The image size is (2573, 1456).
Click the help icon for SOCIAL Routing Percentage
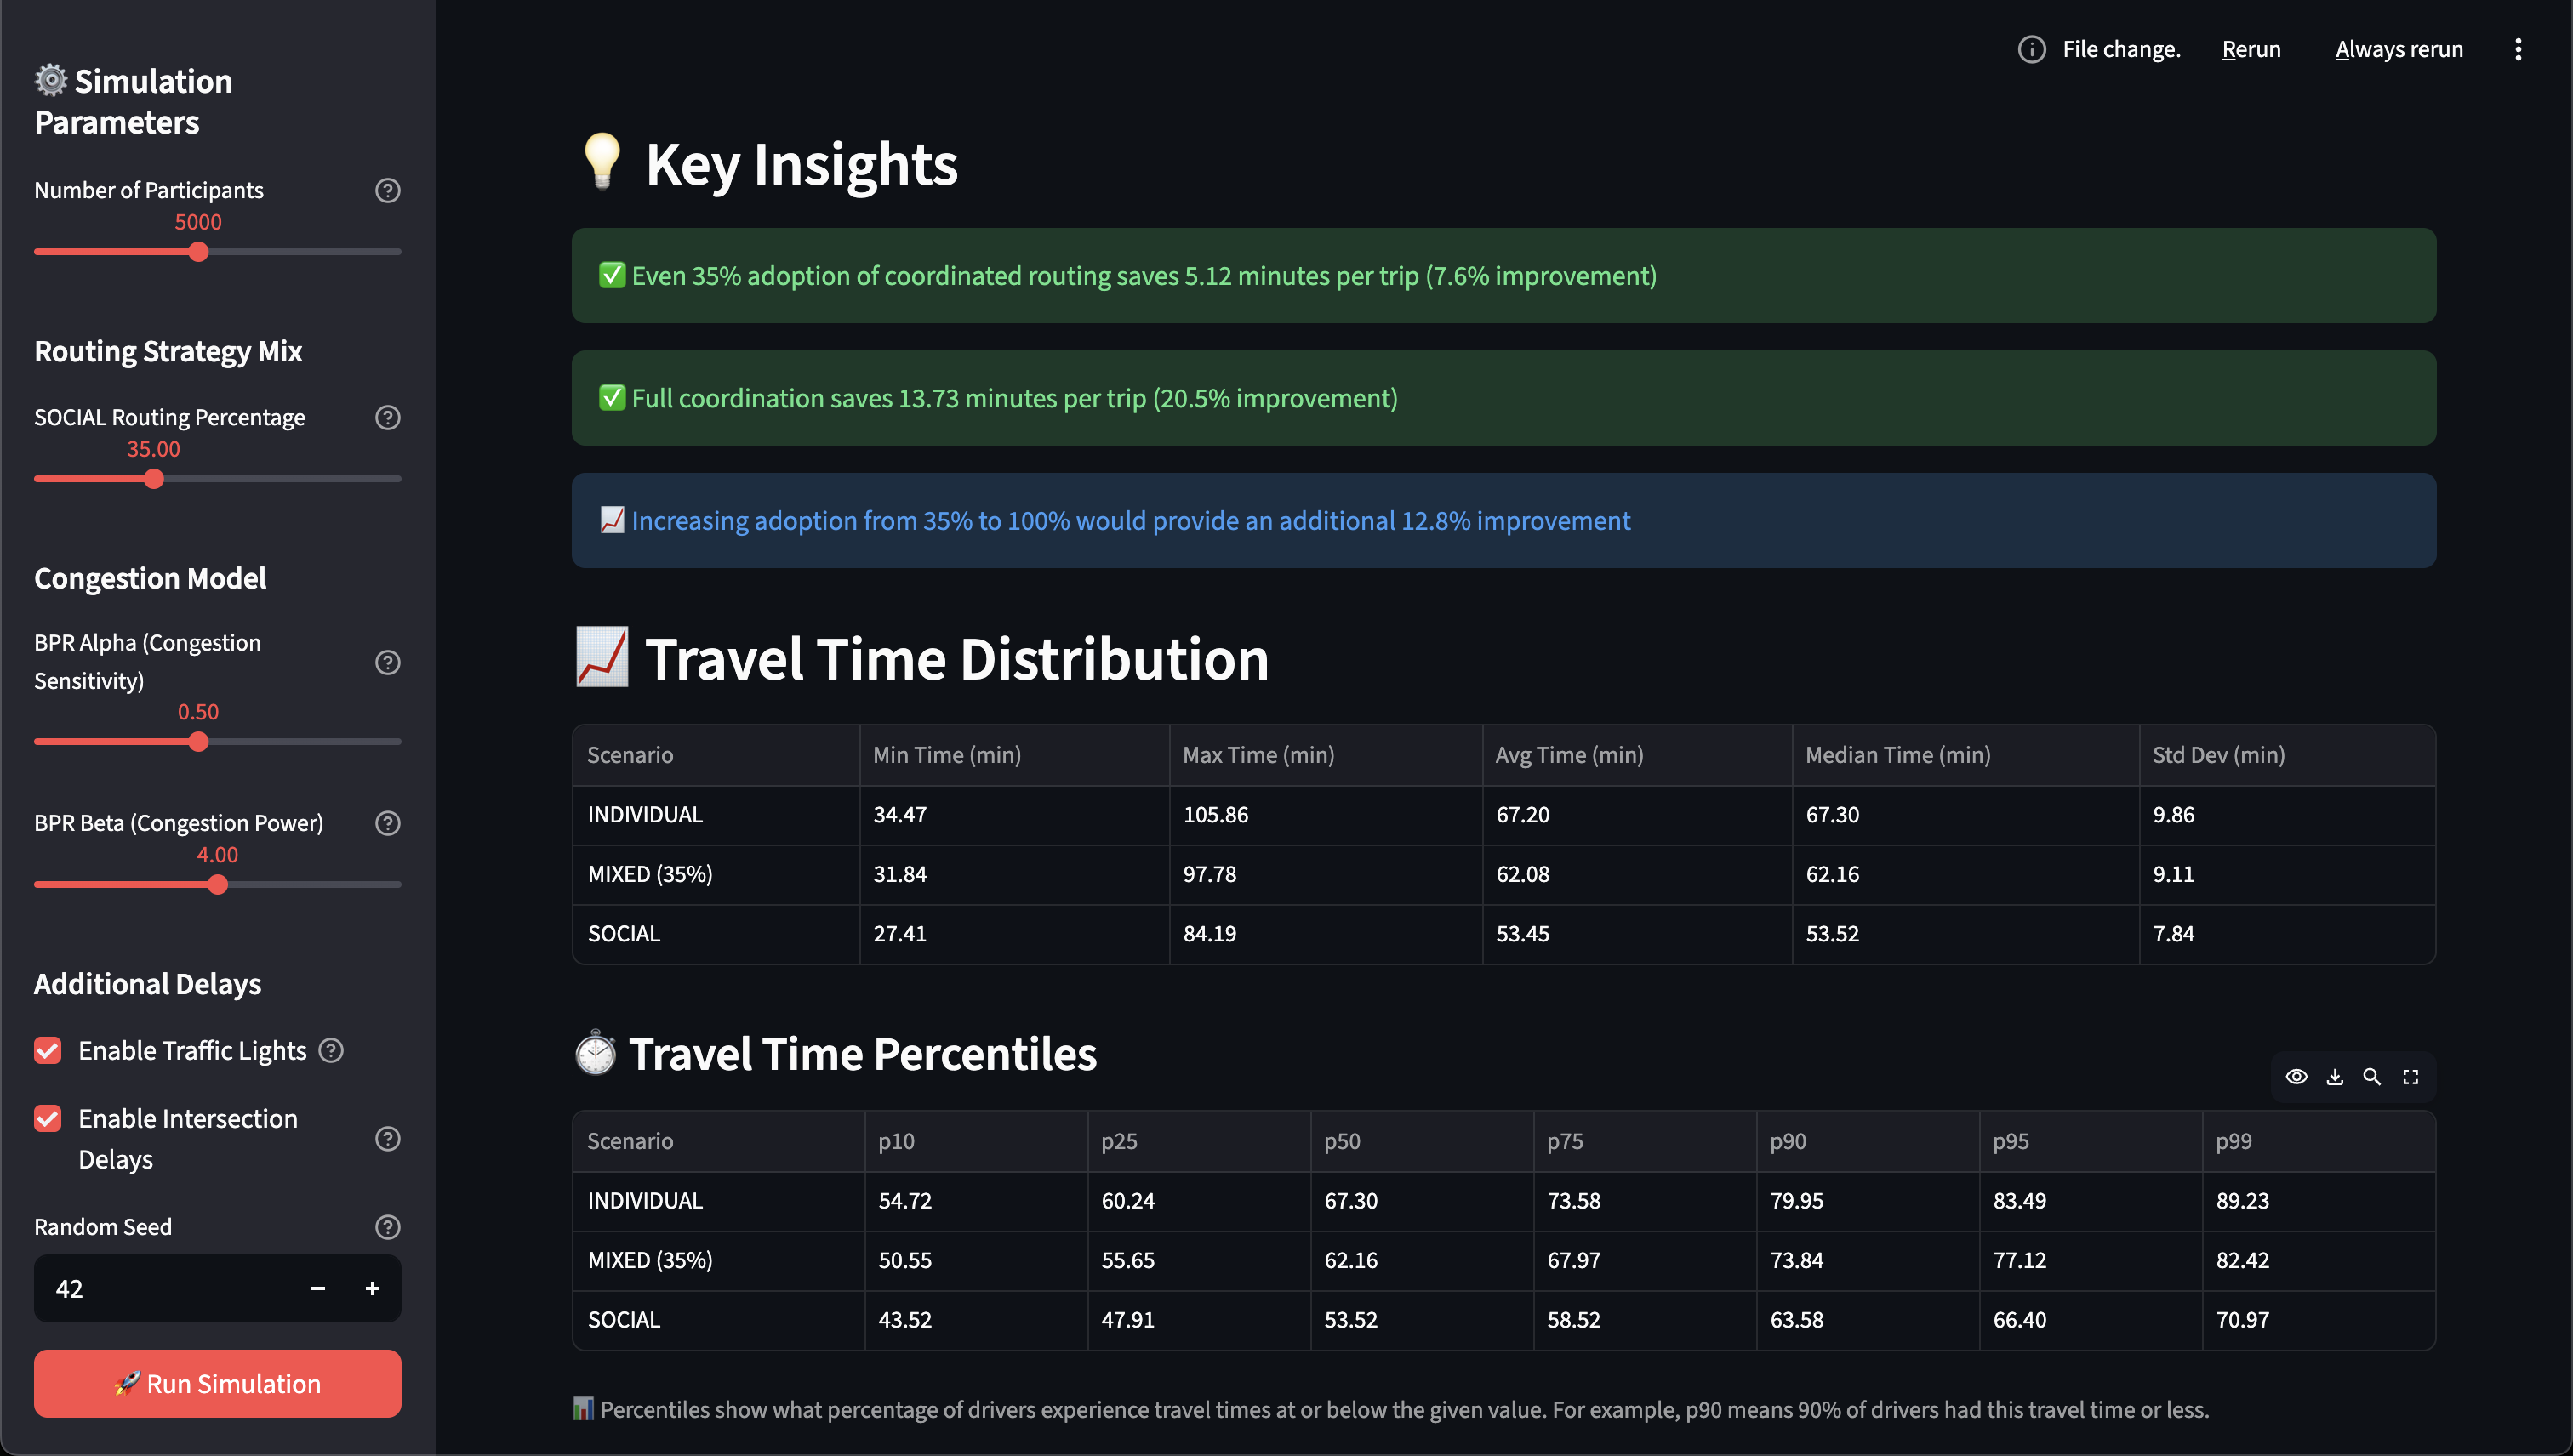tap(387, 417)
